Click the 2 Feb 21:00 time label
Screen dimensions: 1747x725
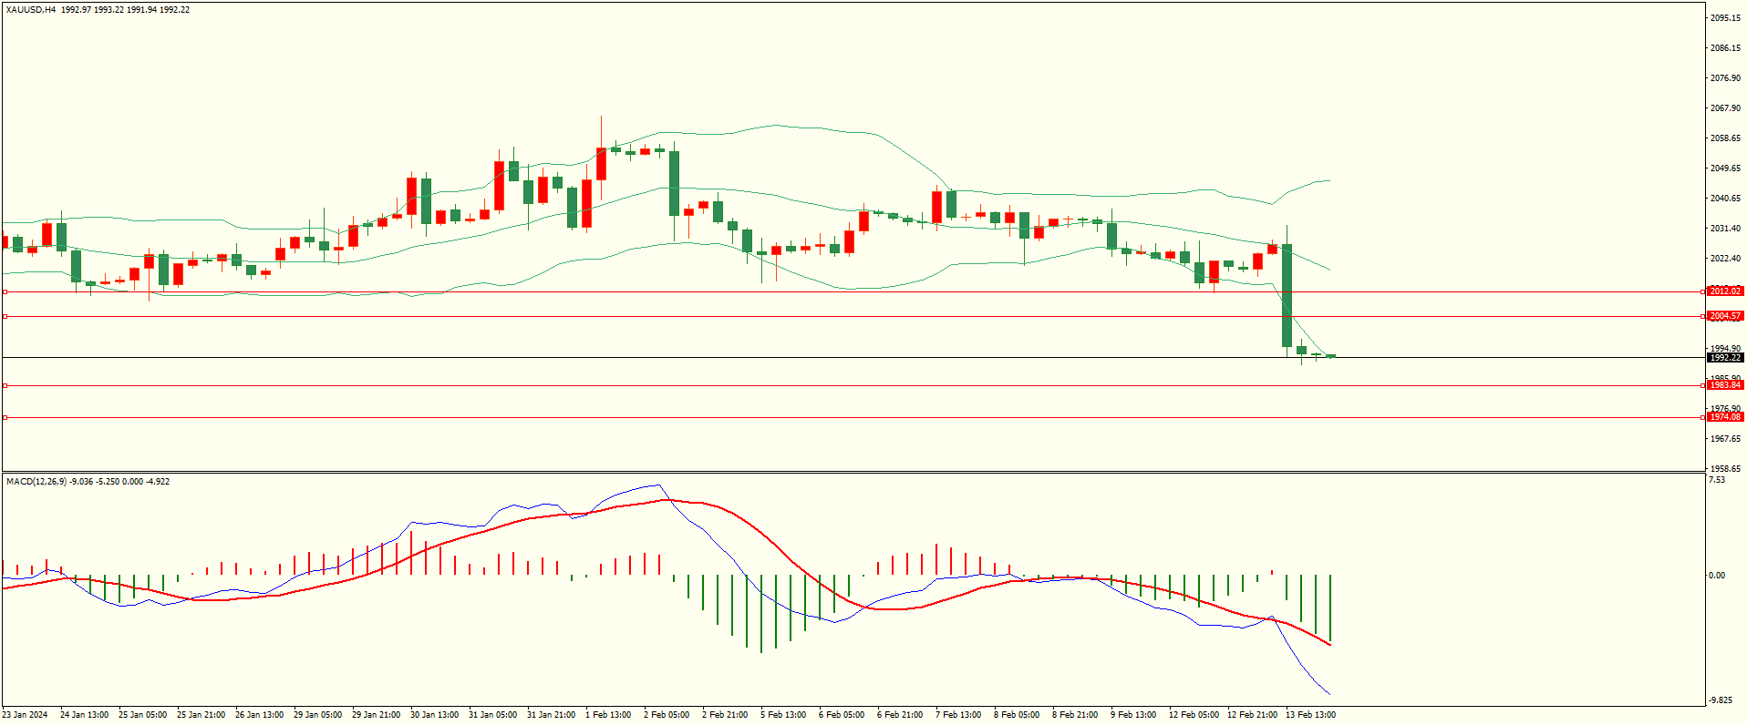725,715
